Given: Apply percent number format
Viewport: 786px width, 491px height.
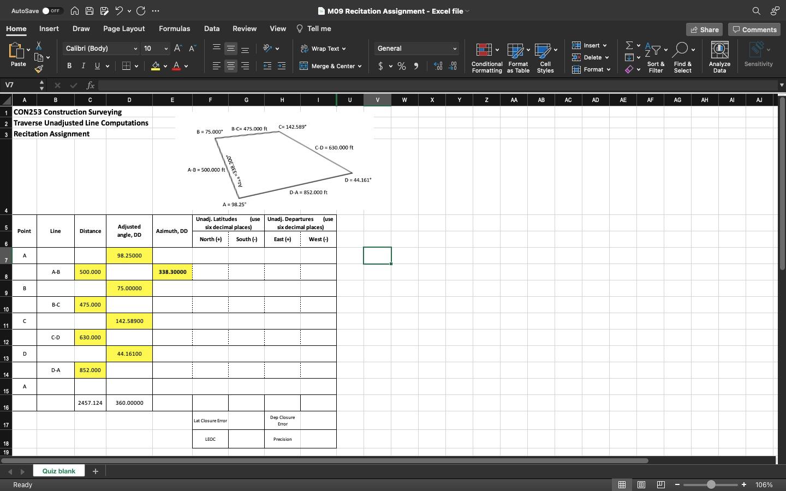Looking at the screenshot, I should pyautogui.click(x=401, y=65).
